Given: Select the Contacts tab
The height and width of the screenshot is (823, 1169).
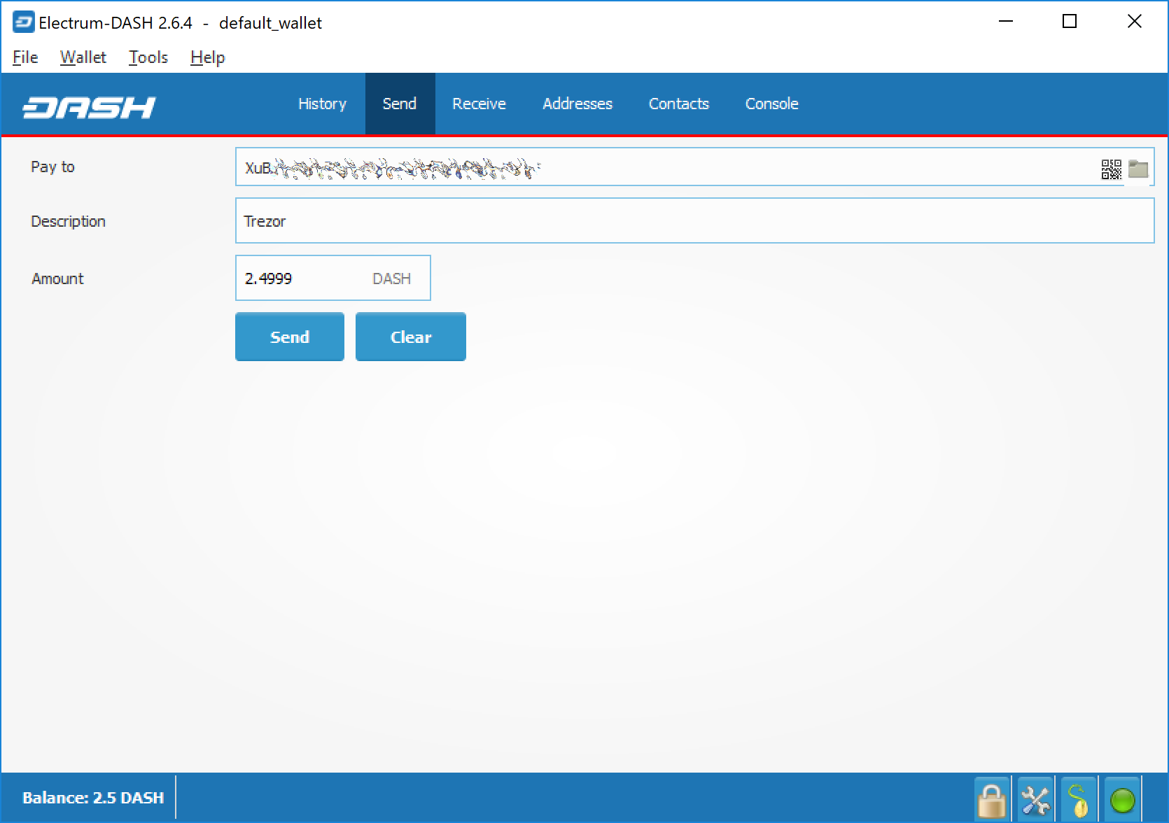Looking at the screenshot, I should 678,104.
